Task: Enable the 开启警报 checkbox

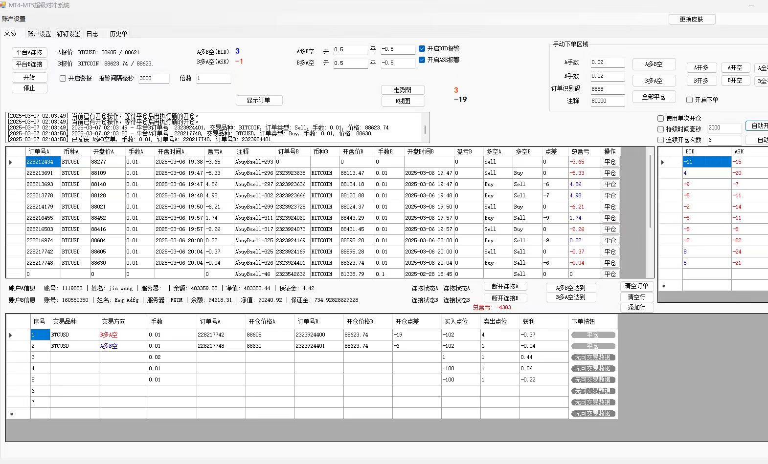Action: pos(63,79)
